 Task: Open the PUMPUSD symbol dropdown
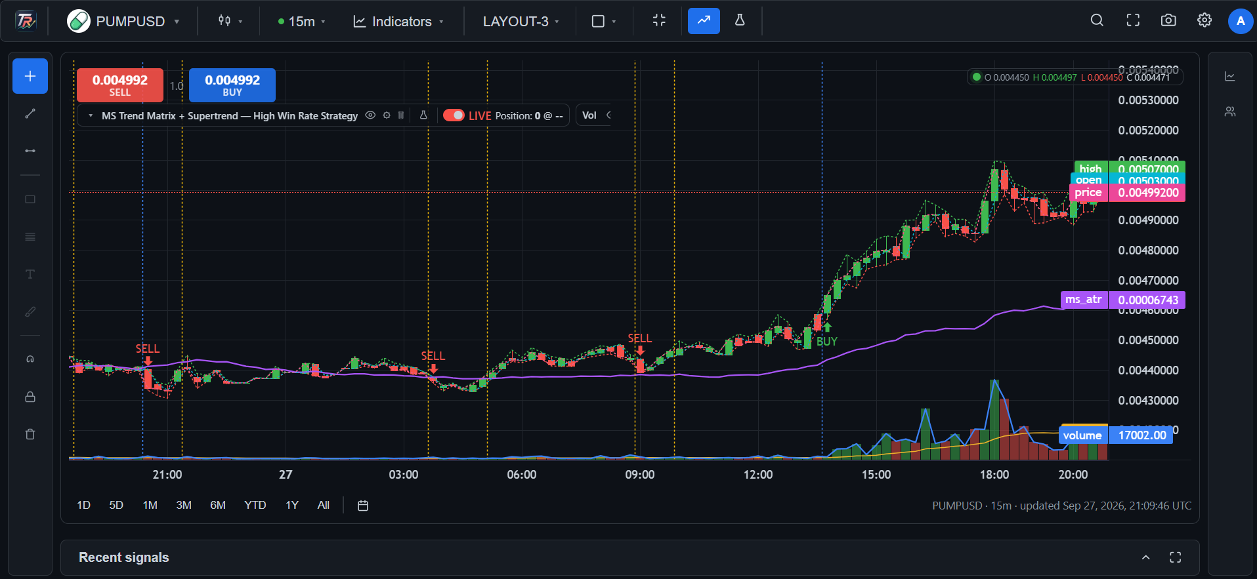click(123, 21)
